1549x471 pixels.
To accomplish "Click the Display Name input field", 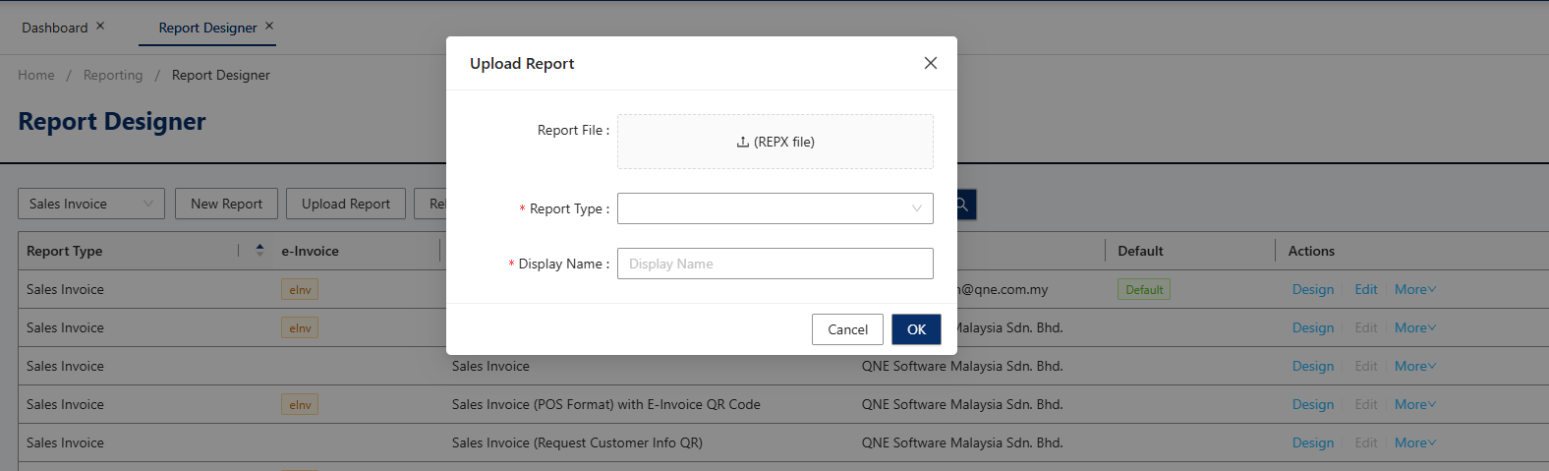I will 774,264.
